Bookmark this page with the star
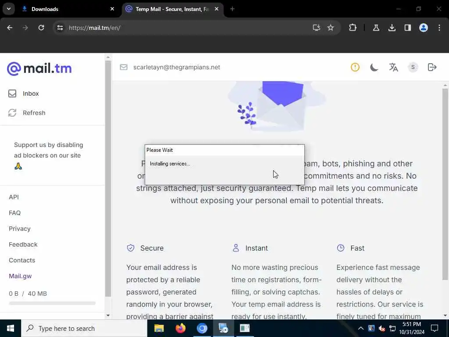Viewport: 449px width, 337px height. click(331, 28)
